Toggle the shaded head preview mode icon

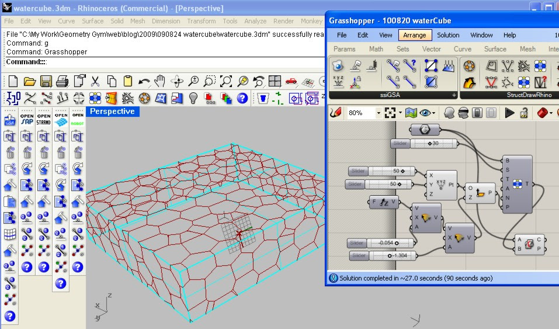[449, 113]
